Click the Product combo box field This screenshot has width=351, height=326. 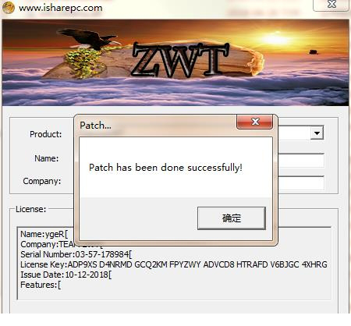(300, 133)
